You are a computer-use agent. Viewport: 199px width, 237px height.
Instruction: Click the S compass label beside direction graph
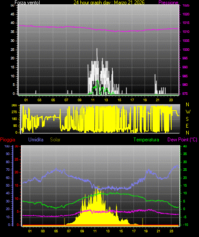pyautogui.click(x=187, y=119)
